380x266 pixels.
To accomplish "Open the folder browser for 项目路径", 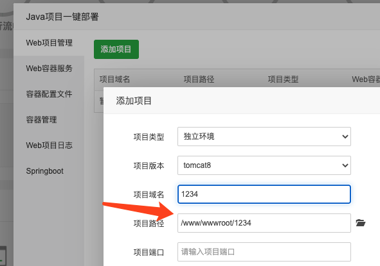I will [x=361, y=223].
